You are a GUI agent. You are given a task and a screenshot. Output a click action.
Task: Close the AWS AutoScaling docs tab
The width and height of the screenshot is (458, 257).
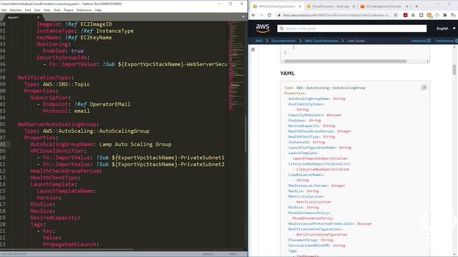[300, 6]
